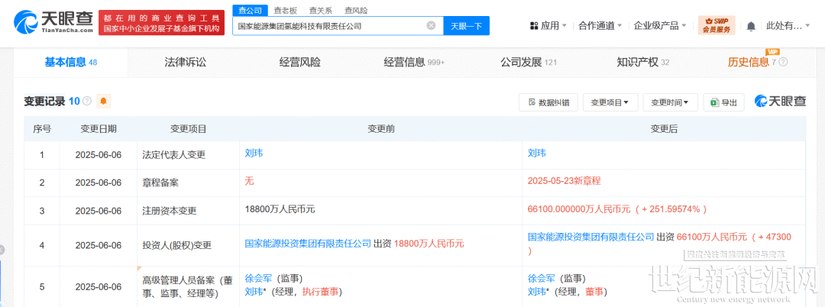Switch to the 法律诉讼 tab

[185, 62]
